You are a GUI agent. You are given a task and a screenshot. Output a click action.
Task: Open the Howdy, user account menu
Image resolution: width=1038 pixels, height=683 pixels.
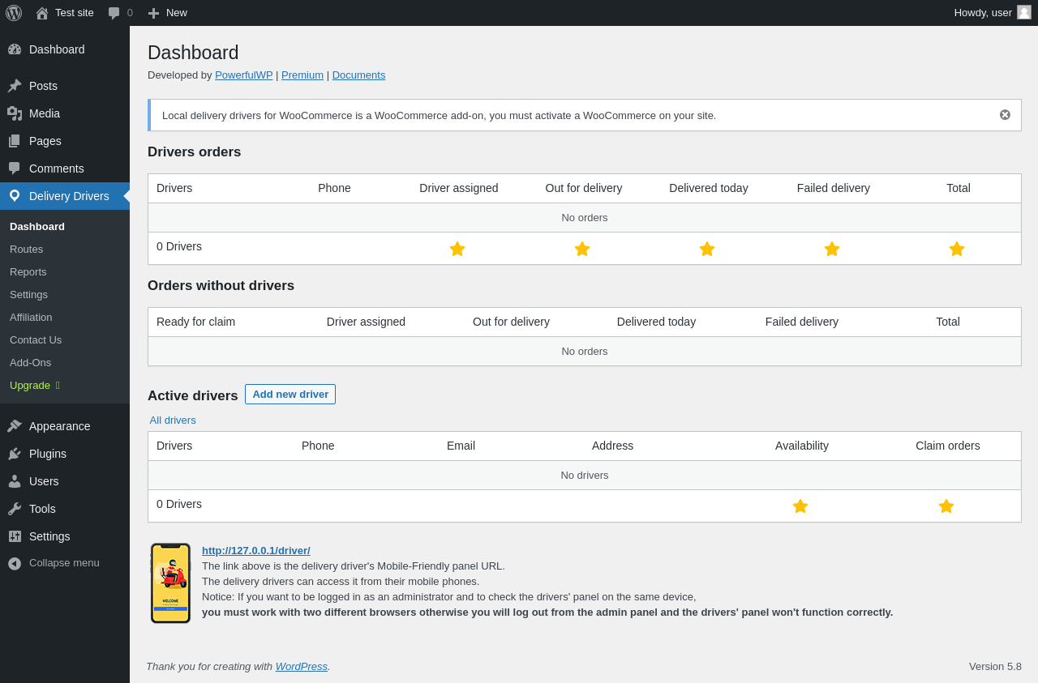click(x=992, y=13)
